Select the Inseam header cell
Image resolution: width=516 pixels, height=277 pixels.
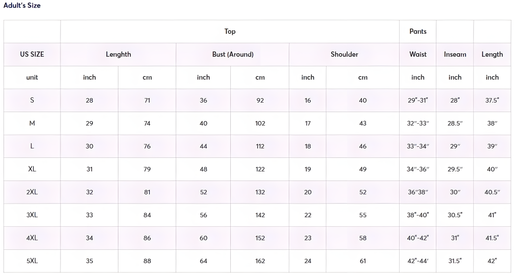point(455,54)
